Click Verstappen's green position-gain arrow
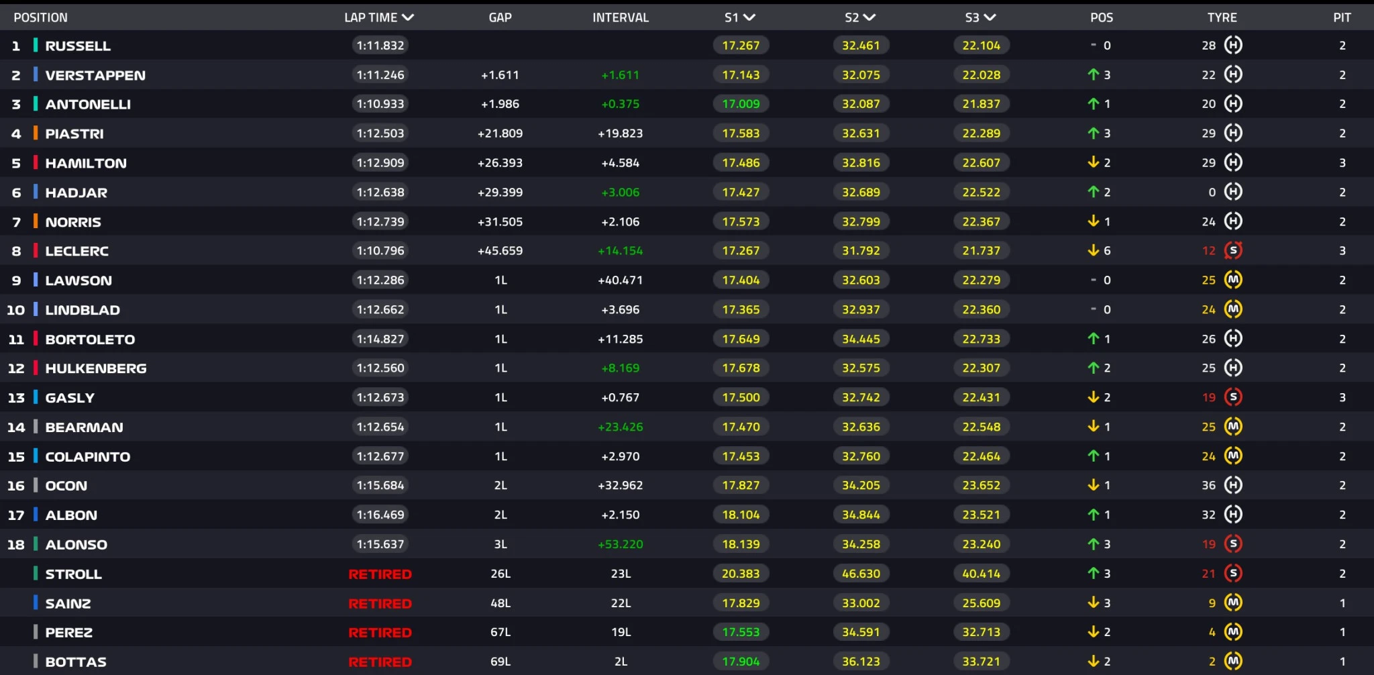Viewport: 1374px width, 675px height. (1093, 74)
